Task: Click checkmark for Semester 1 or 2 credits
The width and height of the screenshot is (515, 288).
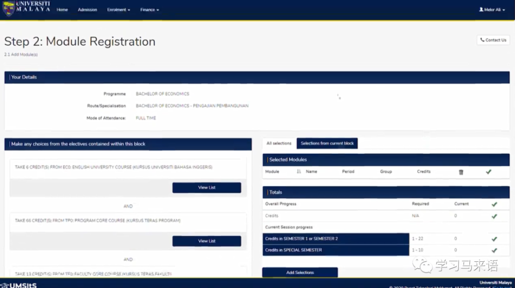Action: click(494, 239)
